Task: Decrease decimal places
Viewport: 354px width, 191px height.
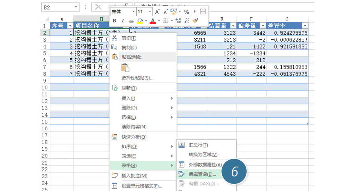Action: coord(187,21)
